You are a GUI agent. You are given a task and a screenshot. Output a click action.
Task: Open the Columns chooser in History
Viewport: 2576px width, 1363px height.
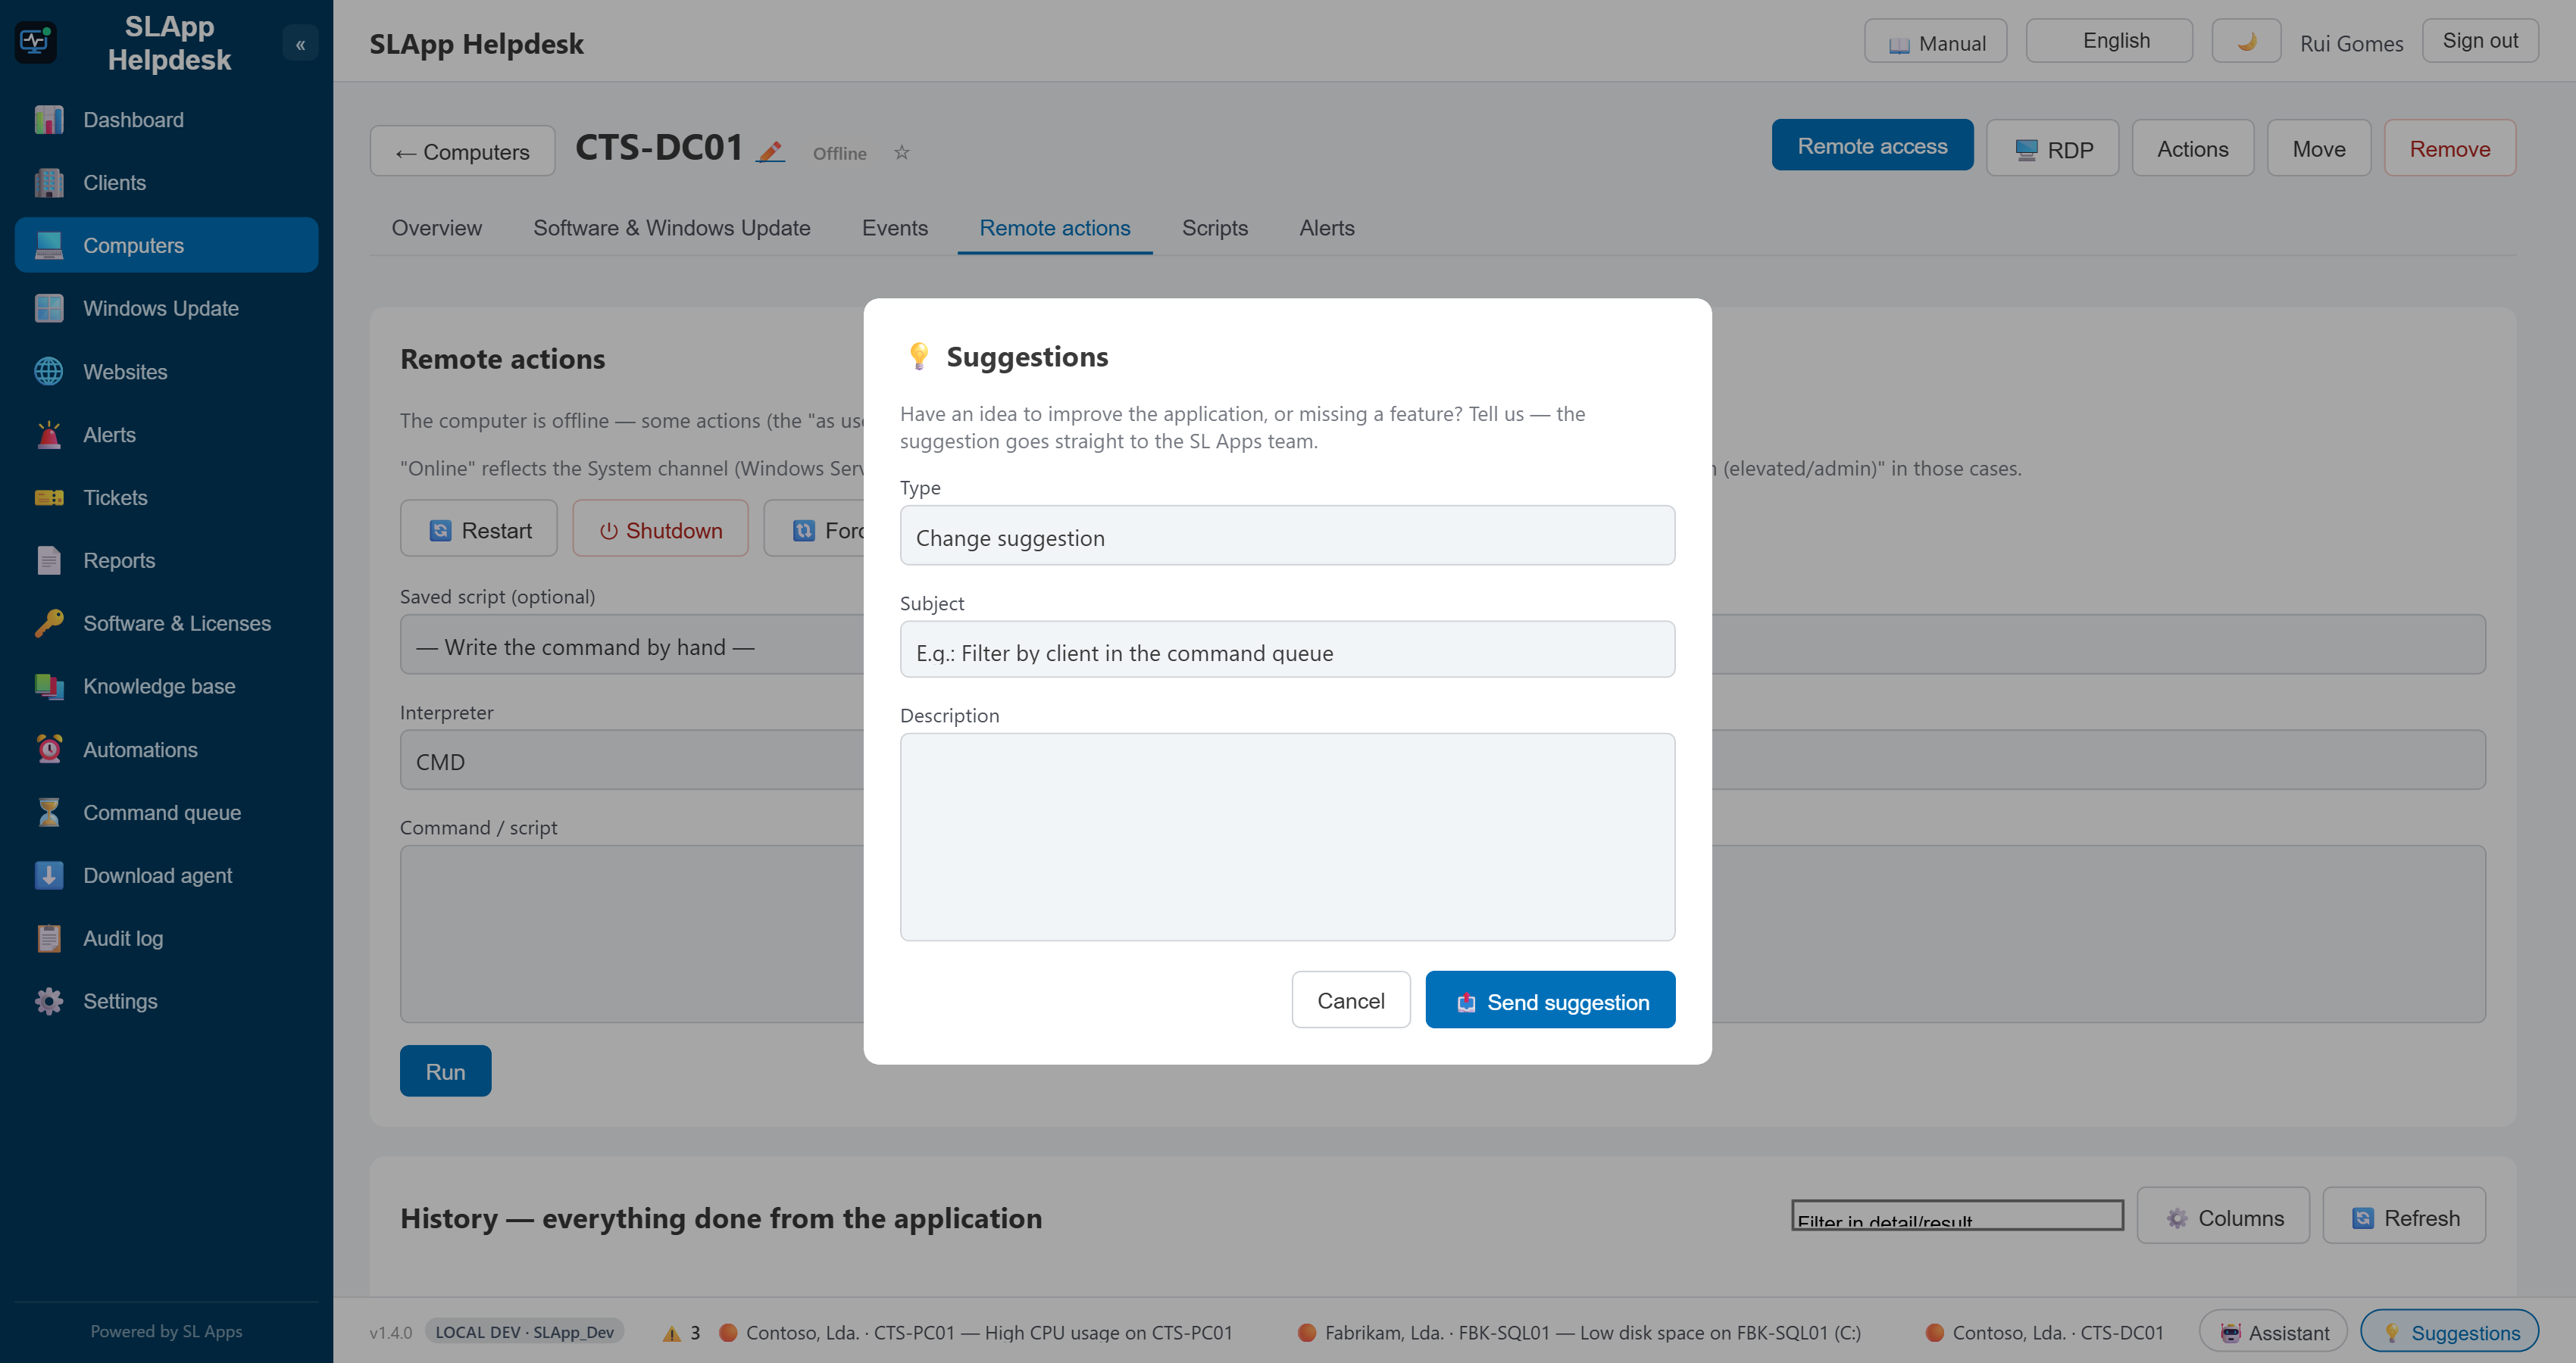(2223, 1216)
